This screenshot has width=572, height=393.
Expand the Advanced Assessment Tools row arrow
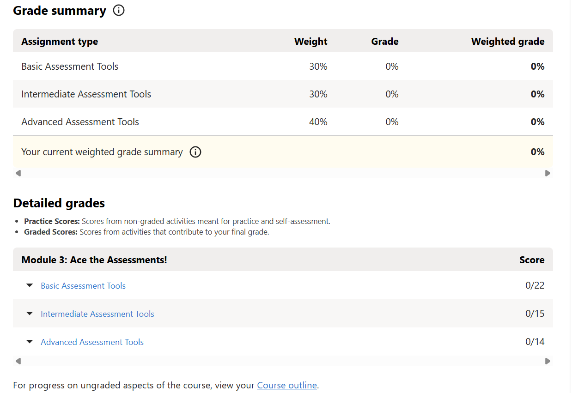point(30,342)
